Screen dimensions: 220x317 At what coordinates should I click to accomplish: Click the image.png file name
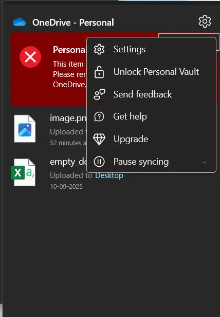68,118
